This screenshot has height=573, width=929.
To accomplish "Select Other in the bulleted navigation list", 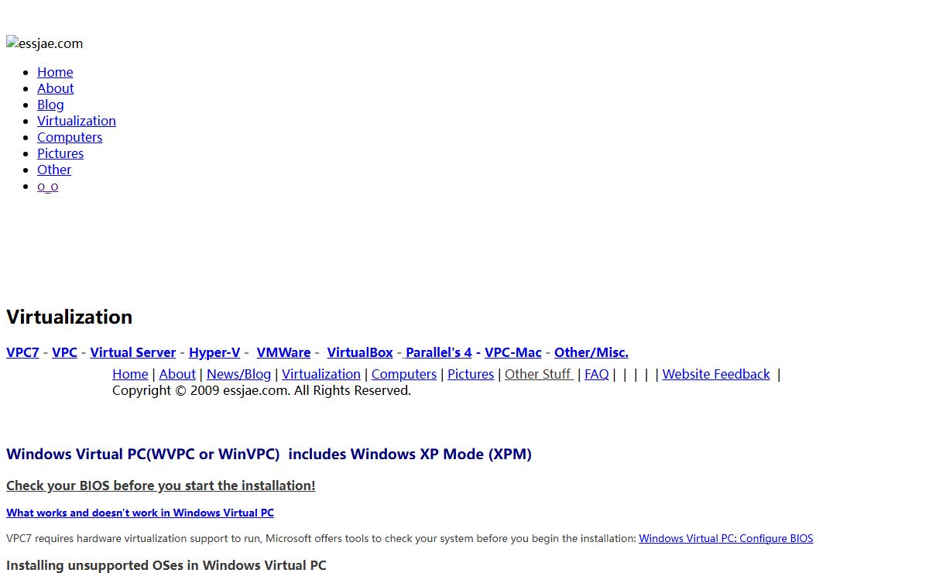I will (x=54, y=170).
